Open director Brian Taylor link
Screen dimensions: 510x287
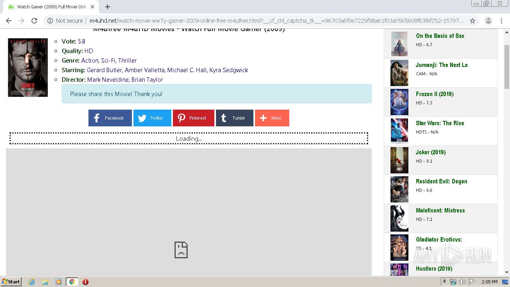tap(147, 80)
